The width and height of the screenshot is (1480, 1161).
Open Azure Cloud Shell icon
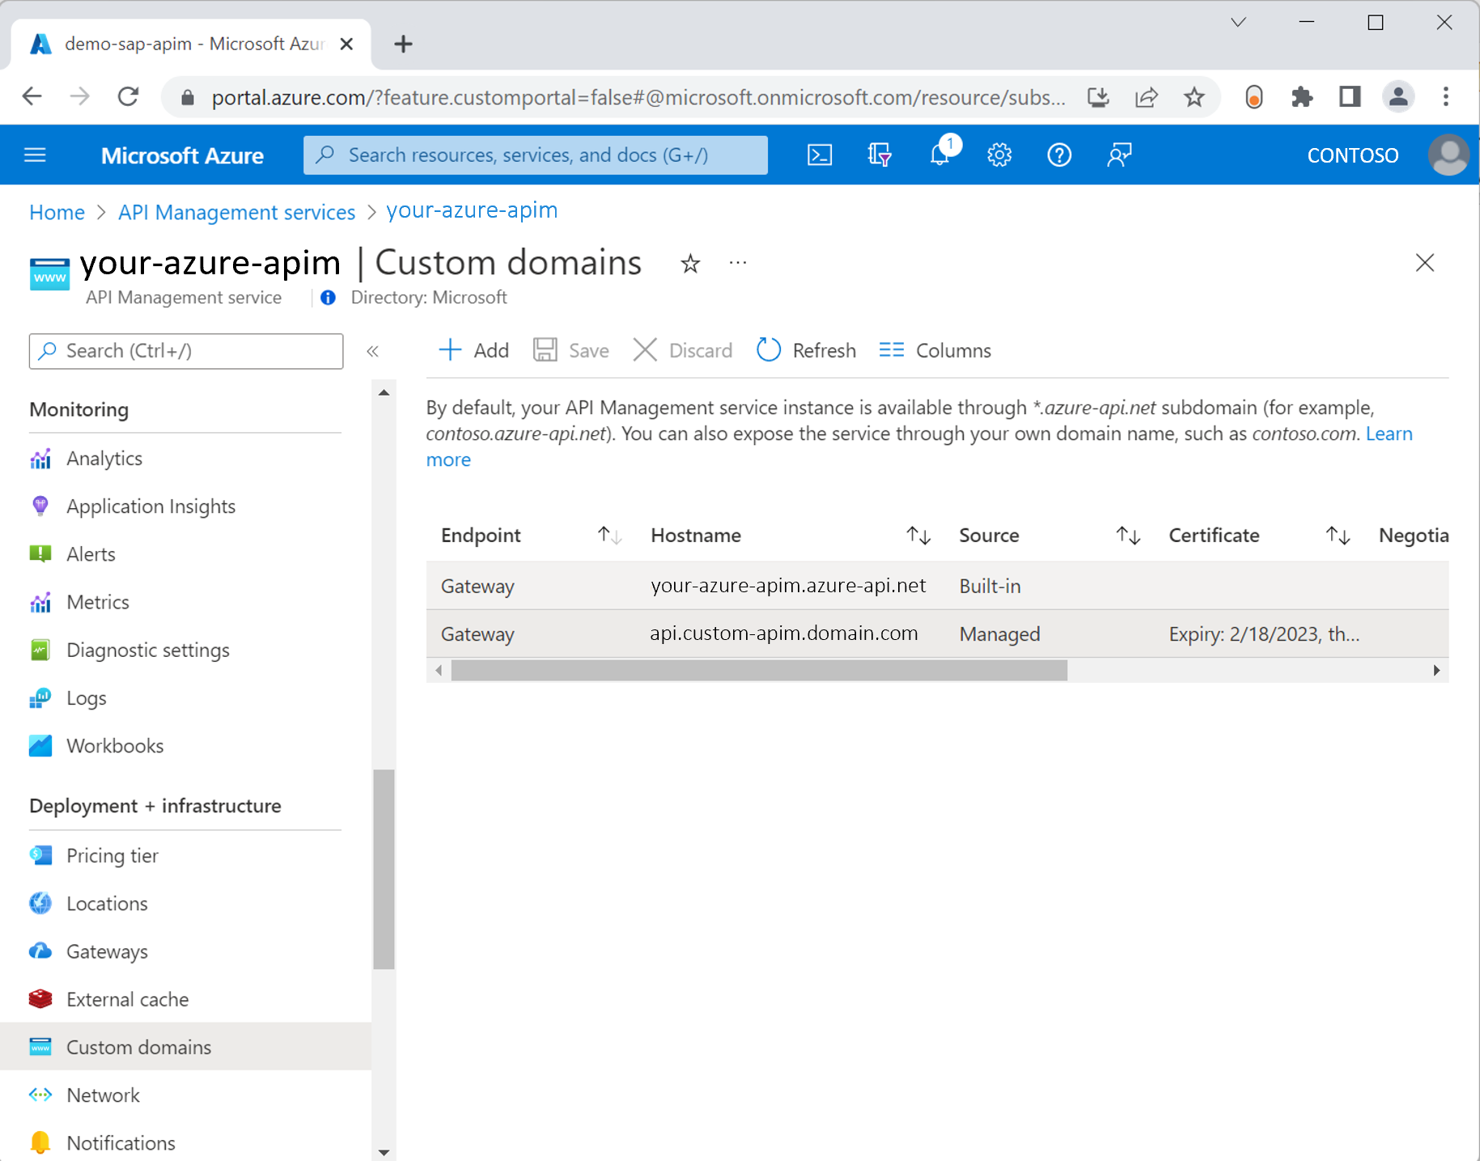[820, 155]
